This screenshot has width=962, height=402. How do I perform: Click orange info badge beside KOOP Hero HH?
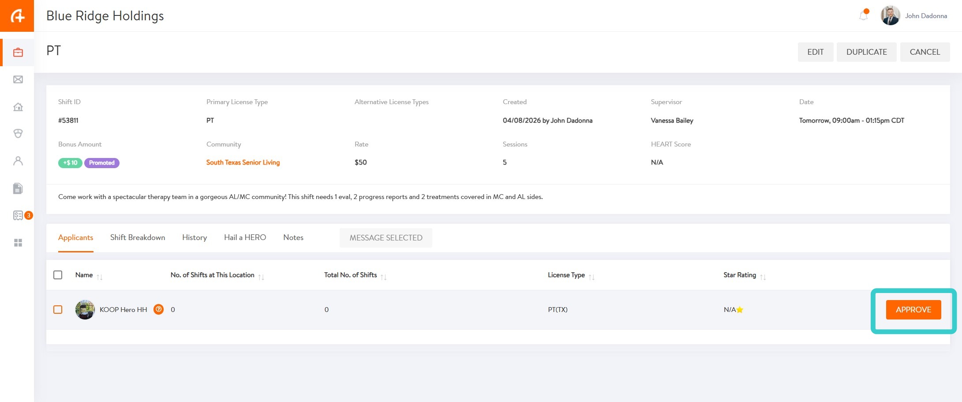pos(158,309)
